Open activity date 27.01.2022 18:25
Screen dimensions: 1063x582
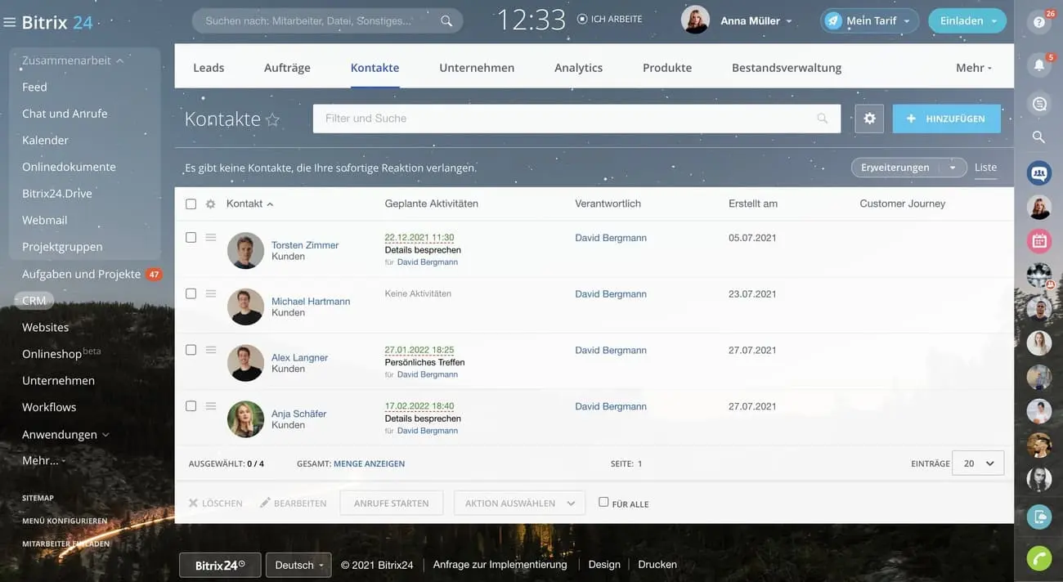[x=419, y=350]
